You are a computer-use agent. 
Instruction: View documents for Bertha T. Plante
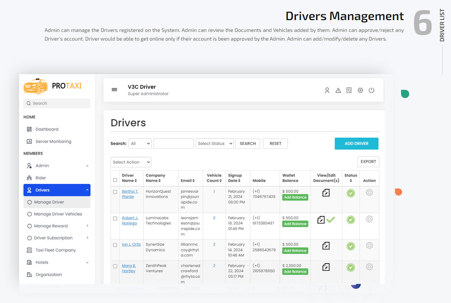[x=325, y=193]
